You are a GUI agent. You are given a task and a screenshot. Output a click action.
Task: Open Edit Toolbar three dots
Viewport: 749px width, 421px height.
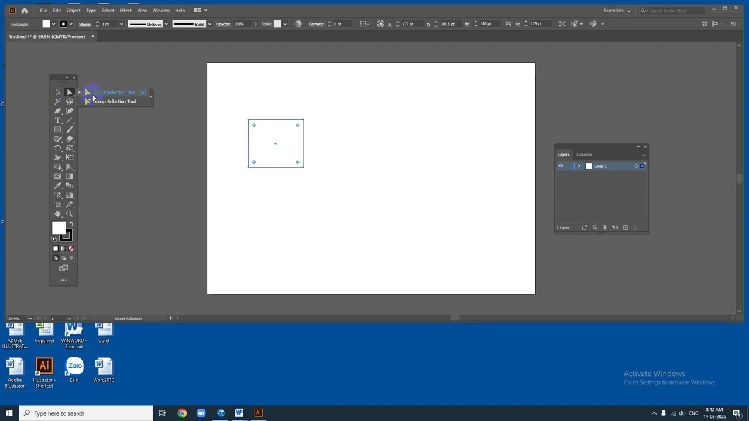click(63, 281)
